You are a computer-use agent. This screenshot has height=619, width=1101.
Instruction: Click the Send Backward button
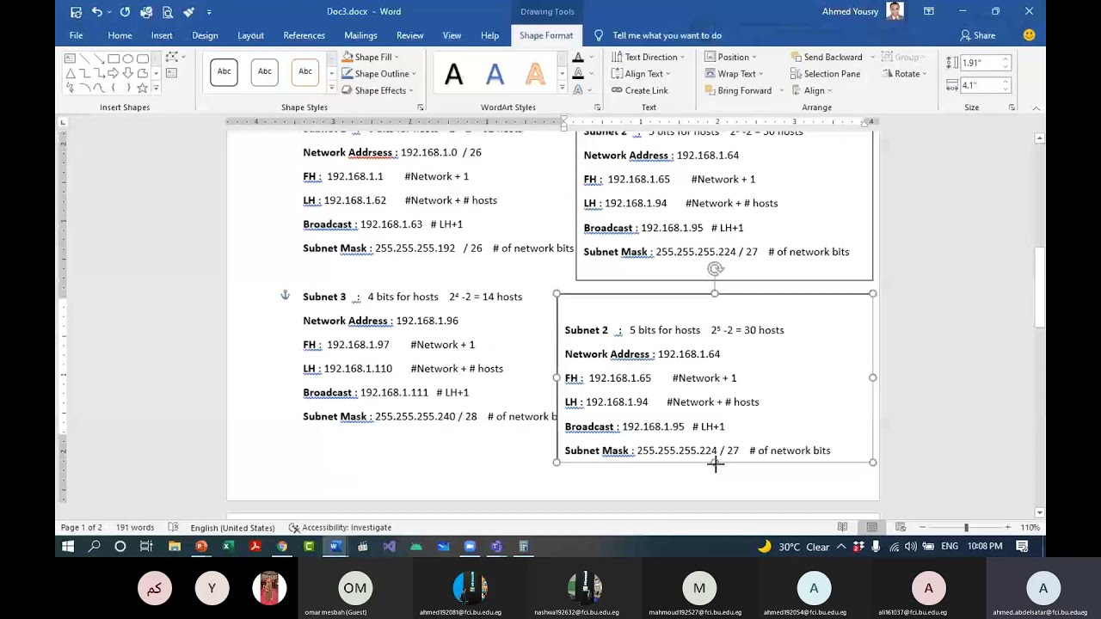[x=827, y=57]
